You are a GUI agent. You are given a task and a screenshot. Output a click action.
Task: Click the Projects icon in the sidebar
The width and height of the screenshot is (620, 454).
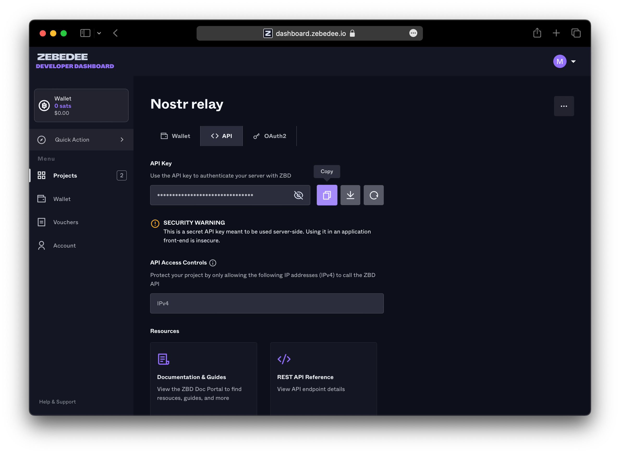click(41, 175)
